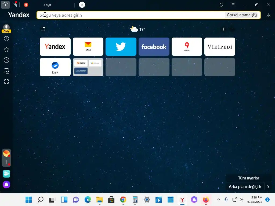This screenshot has width=275, height=206.
Task: Open the Yandex speed dial tile
Action: coord(55,47)
